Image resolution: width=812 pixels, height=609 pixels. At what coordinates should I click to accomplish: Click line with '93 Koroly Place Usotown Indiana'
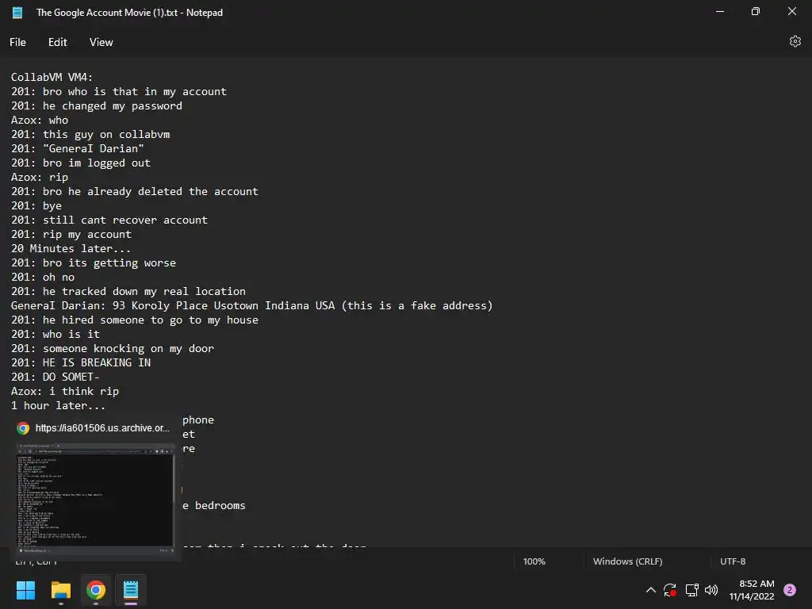click(251, 305)
